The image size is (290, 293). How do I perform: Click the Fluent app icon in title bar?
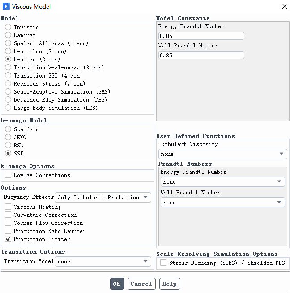6,6
